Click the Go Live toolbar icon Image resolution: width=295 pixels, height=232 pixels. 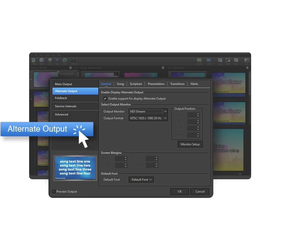(x=199, y=60)
